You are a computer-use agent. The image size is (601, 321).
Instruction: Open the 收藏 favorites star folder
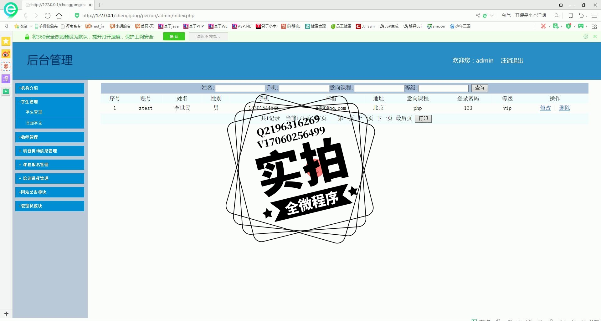[x=21, y=26]
